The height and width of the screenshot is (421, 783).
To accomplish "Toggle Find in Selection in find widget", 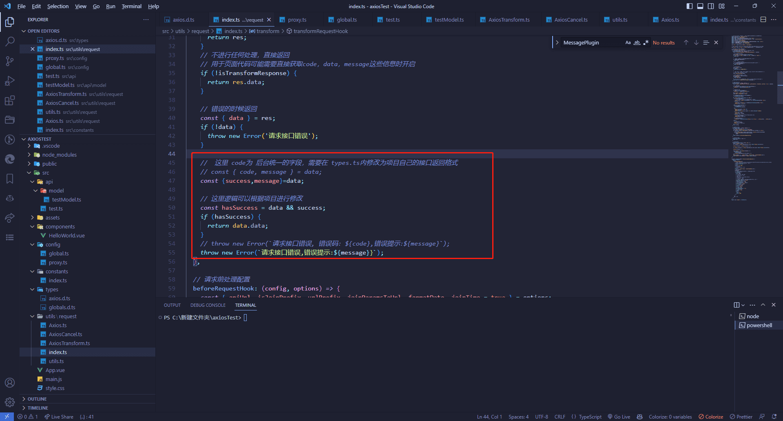I will click(706, 42).
